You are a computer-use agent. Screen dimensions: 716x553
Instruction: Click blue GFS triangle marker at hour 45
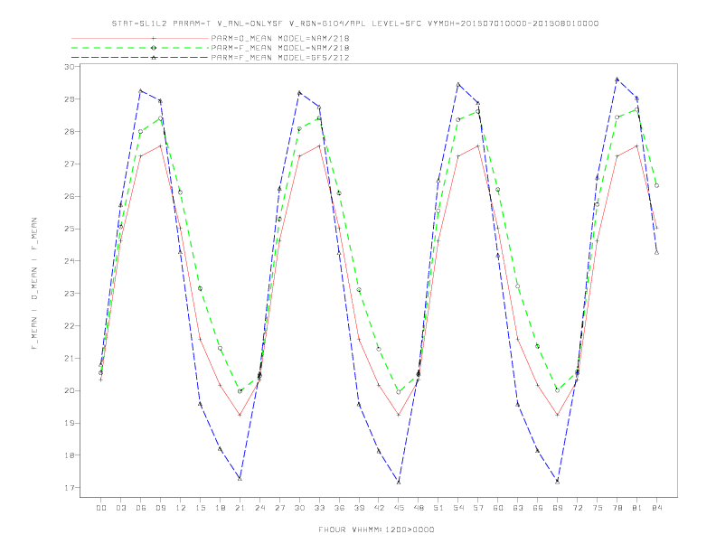(399, 482)
